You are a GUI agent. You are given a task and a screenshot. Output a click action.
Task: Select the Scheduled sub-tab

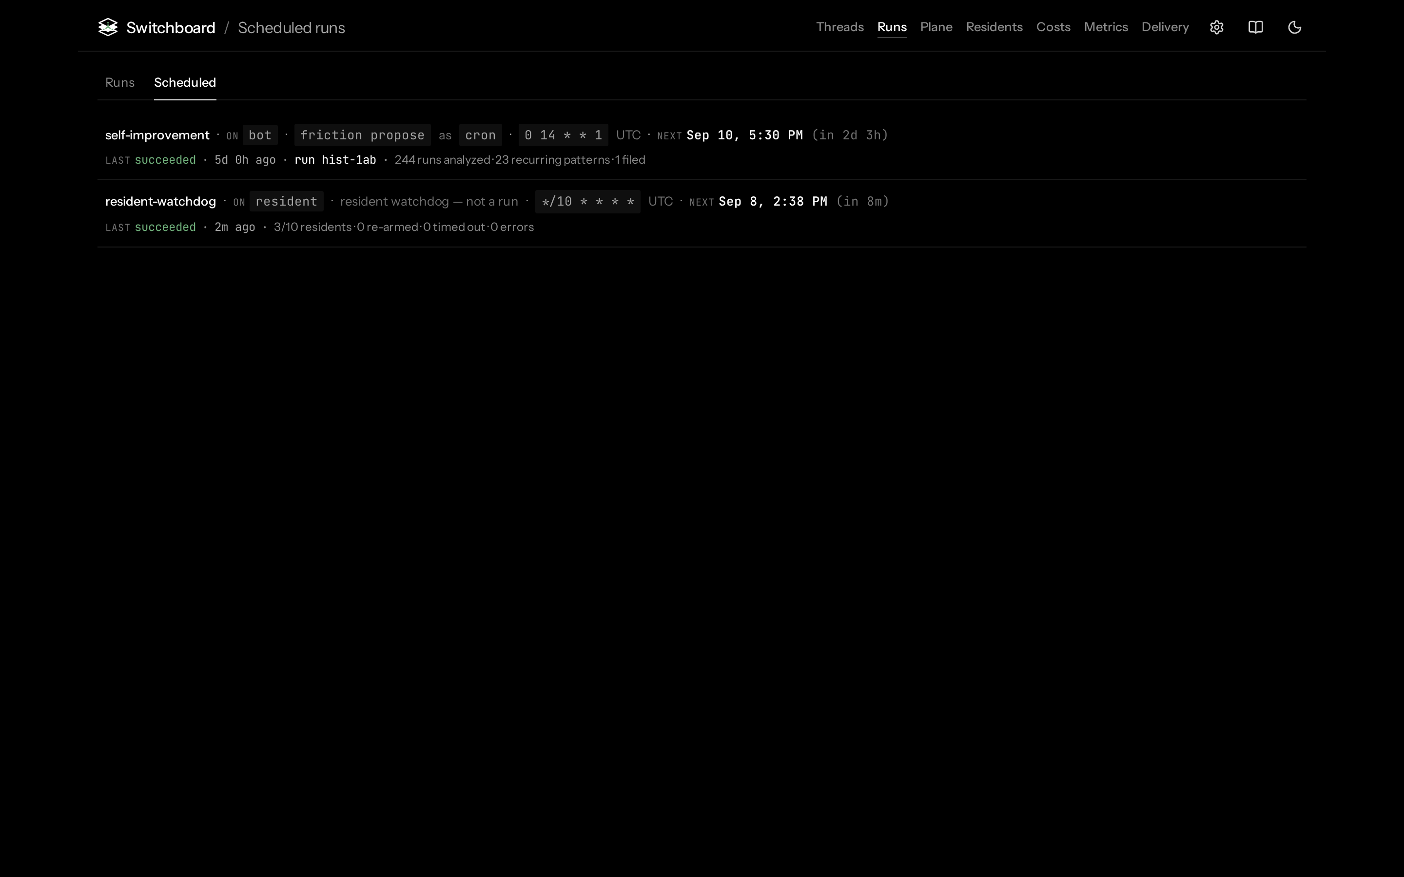click(185, 82)
